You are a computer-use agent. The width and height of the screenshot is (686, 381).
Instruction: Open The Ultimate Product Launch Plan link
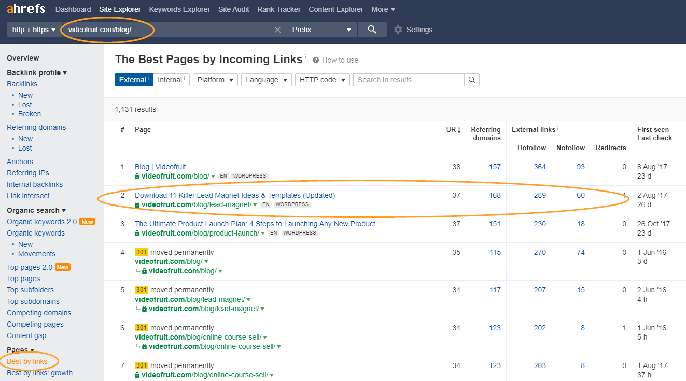[x=255, y=224]
